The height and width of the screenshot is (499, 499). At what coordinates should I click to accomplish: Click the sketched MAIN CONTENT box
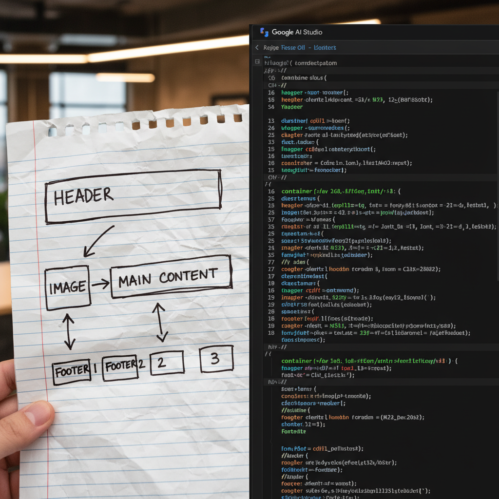click(171, 277)
